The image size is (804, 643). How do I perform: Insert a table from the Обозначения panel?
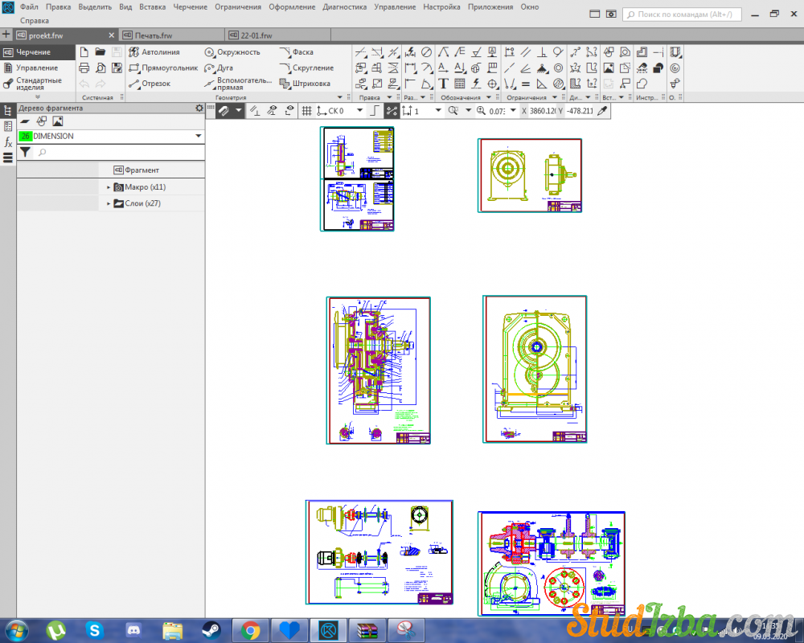(x=460, y=84)
